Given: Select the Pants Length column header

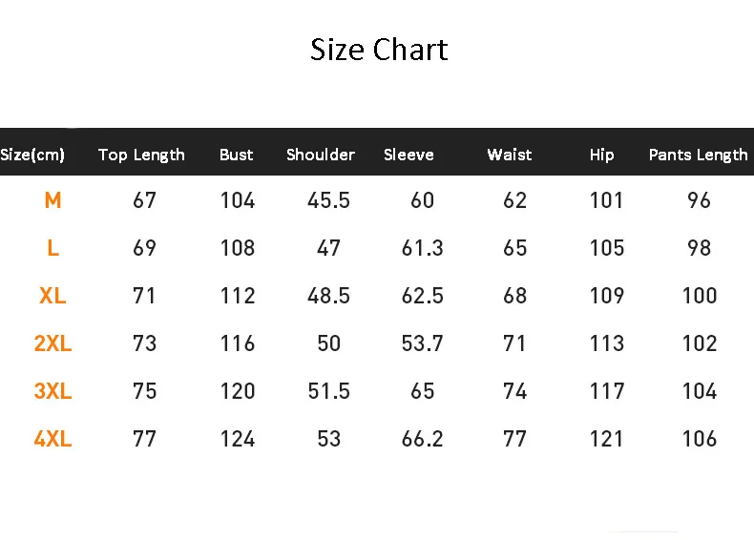Looking at the screenshot, I should (699, 155).
